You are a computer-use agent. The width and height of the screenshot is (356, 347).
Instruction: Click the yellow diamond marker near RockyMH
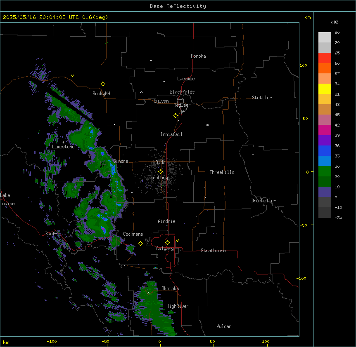[x=103, y=84]
